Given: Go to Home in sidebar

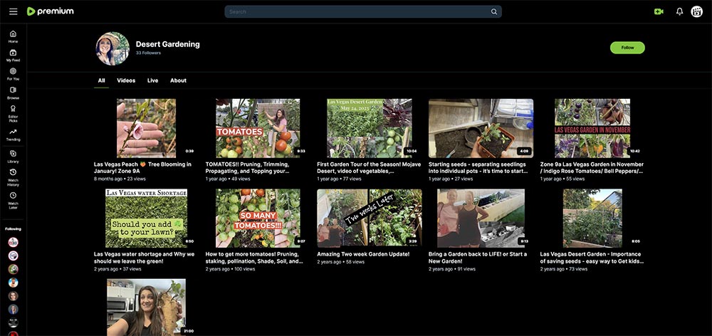Looking at the screenshot, I should tap(13, 37).
